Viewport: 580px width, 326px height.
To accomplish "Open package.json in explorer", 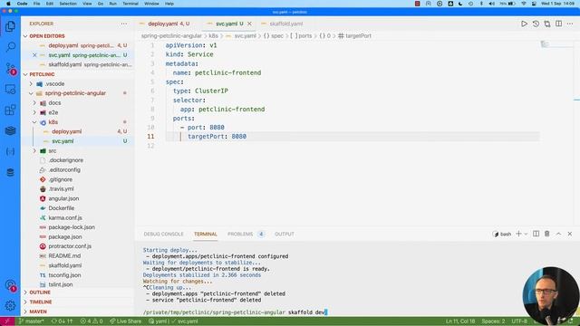I will click(x=65, y=237).
